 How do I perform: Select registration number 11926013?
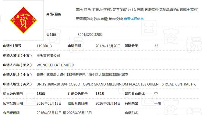pyautogui.click(x=44, y=46)
